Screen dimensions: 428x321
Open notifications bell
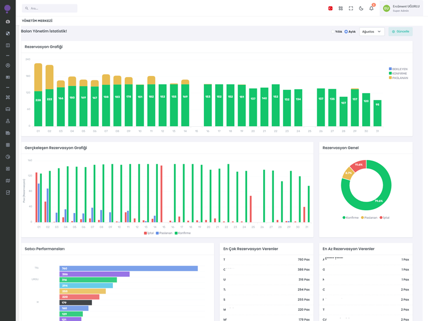(371, 9)
